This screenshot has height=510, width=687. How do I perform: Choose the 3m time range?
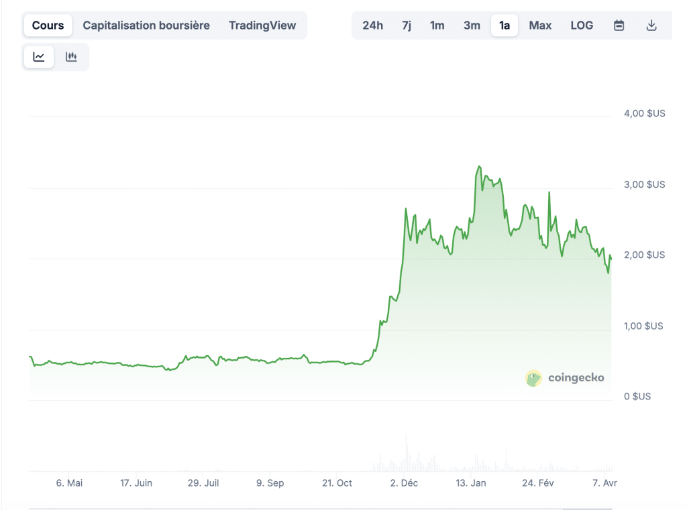click(x=472, y=25)
